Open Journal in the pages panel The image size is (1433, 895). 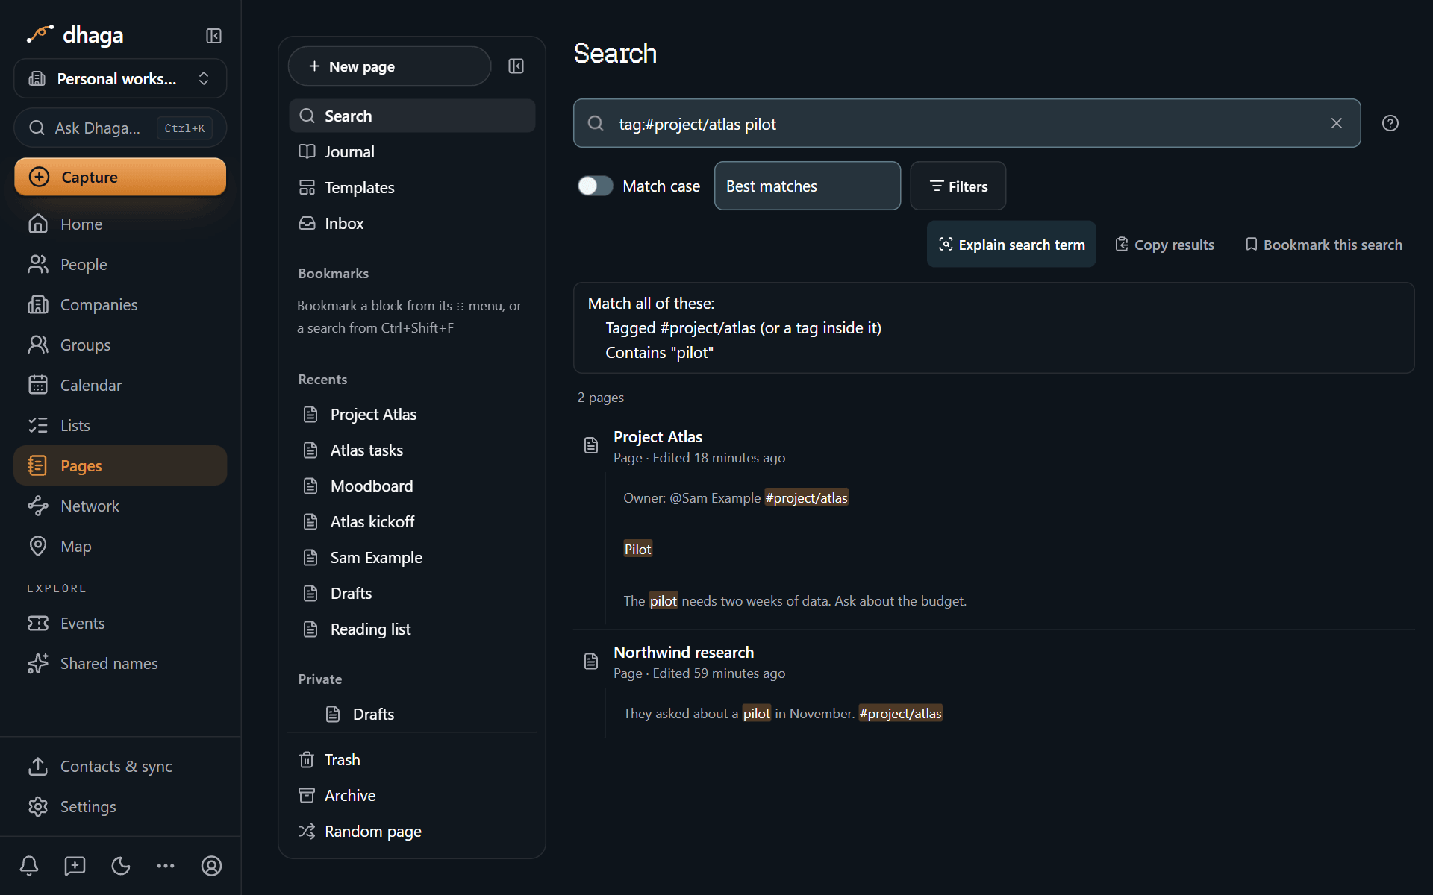coord(412,151)
